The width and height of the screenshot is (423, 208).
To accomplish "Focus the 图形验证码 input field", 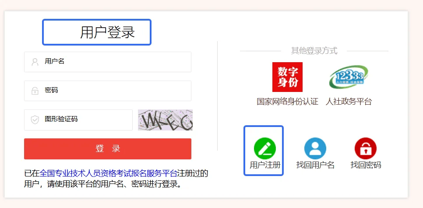I will [78, 120].
